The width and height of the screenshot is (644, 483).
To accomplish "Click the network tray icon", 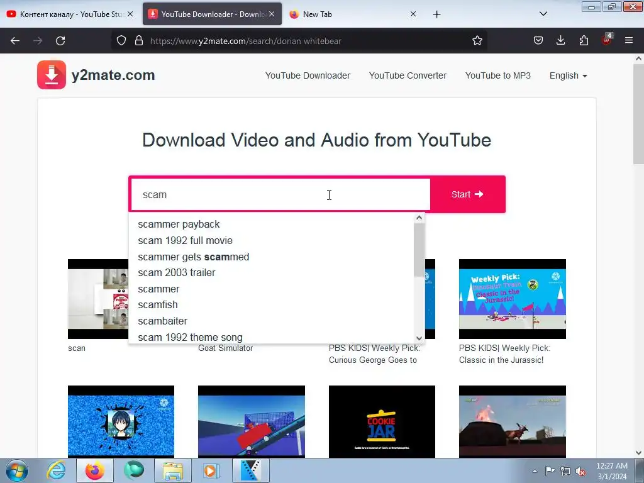I will (565, 471).
